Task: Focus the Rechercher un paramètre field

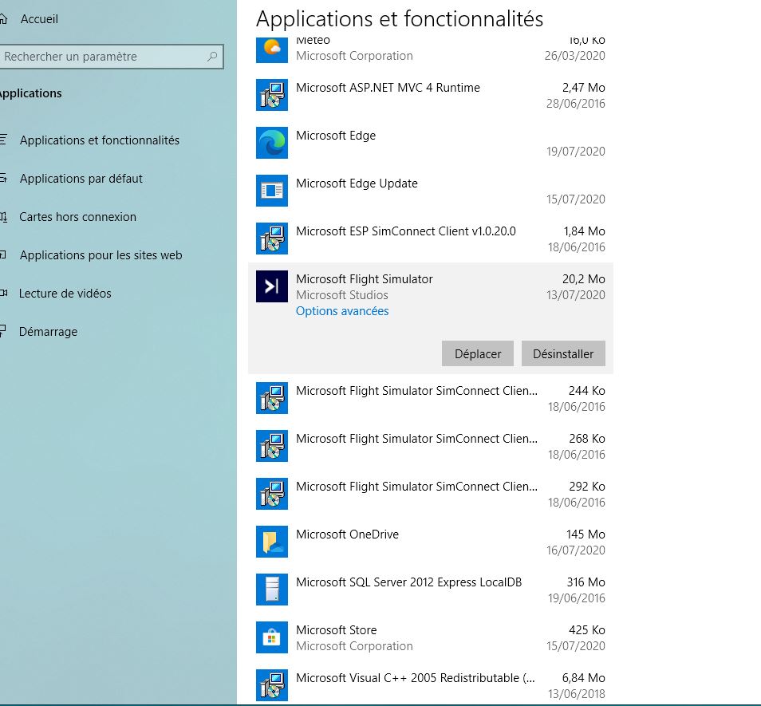Action: point(111,57)
